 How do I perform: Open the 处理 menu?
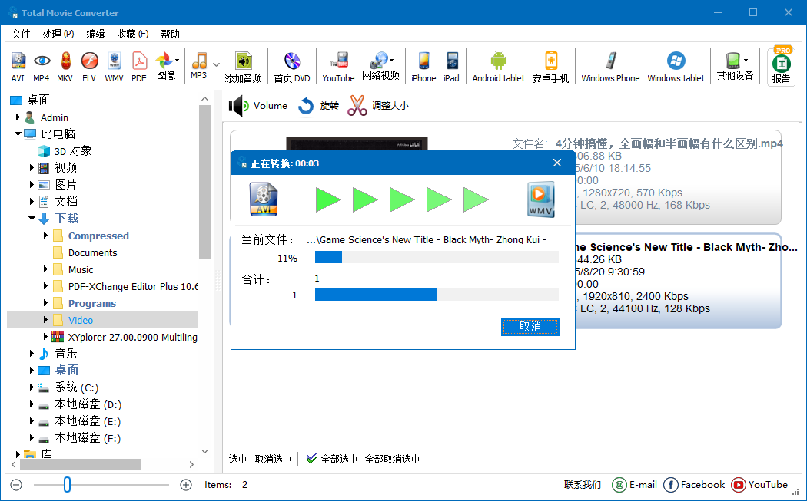[x=57, y=34]
